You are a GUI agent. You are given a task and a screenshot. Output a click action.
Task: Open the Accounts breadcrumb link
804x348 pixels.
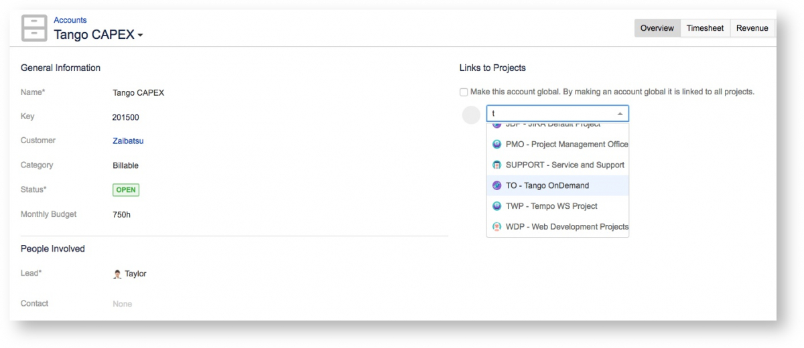70,20
